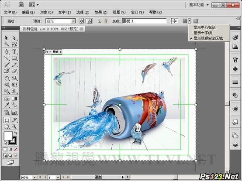Pick the Line Segment tool

pos(6,58)
